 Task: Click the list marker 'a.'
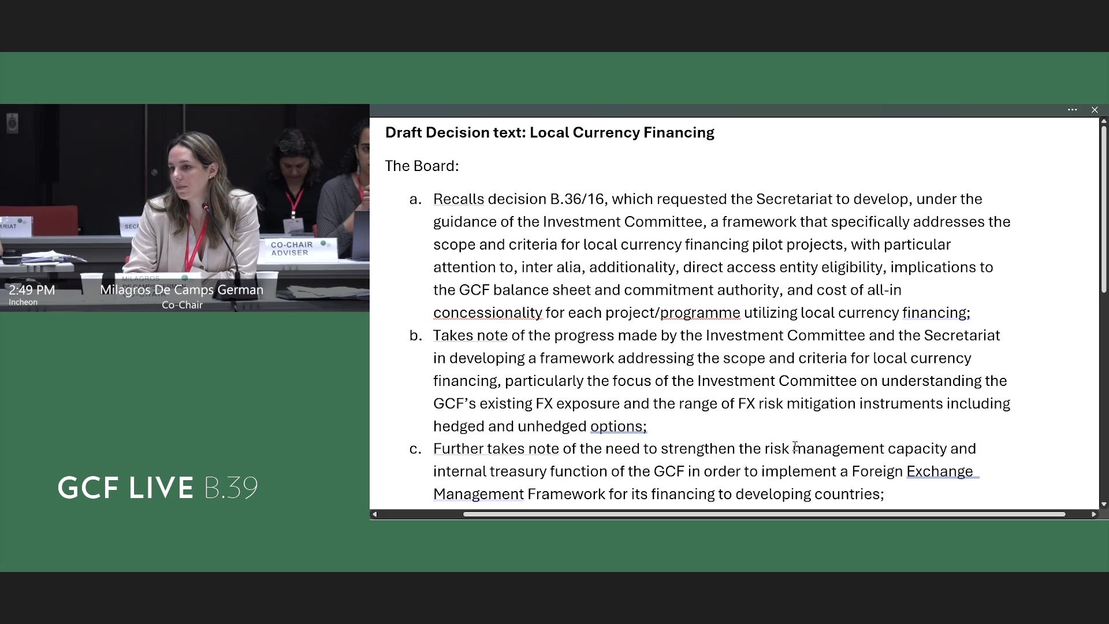pos(416,199)
